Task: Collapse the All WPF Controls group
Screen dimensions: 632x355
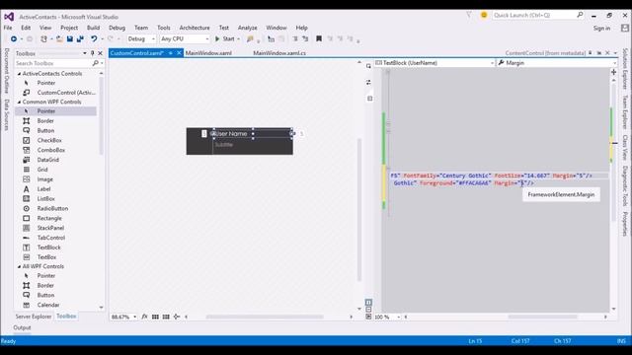Action: (x=19, y=266)
